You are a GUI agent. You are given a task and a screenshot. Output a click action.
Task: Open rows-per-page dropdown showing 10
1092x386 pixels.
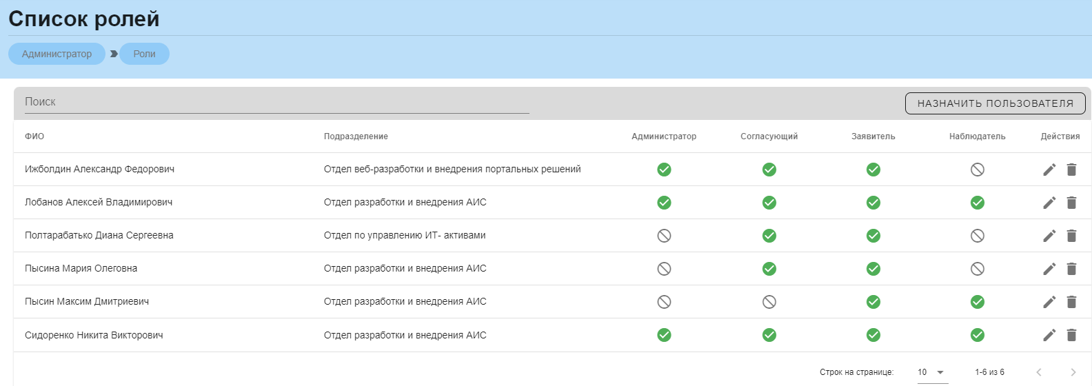pyautogui.click(x=932, y=372)
